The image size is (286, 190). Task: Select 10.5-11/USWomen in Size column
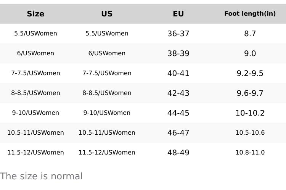pyautogui.click(x=35, y=133)
